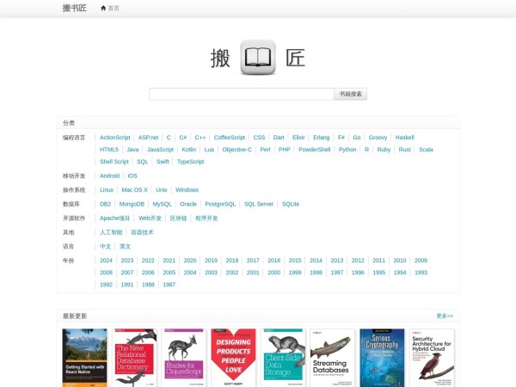
Task: Select the 'Etudes for ClojureScript' book cover
Action: (x=184, y=358)
